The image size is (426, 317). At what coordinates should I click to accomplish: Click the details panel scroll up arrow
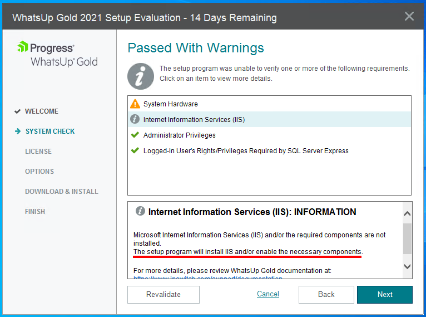pyautogui.click(x=407, y=213)
